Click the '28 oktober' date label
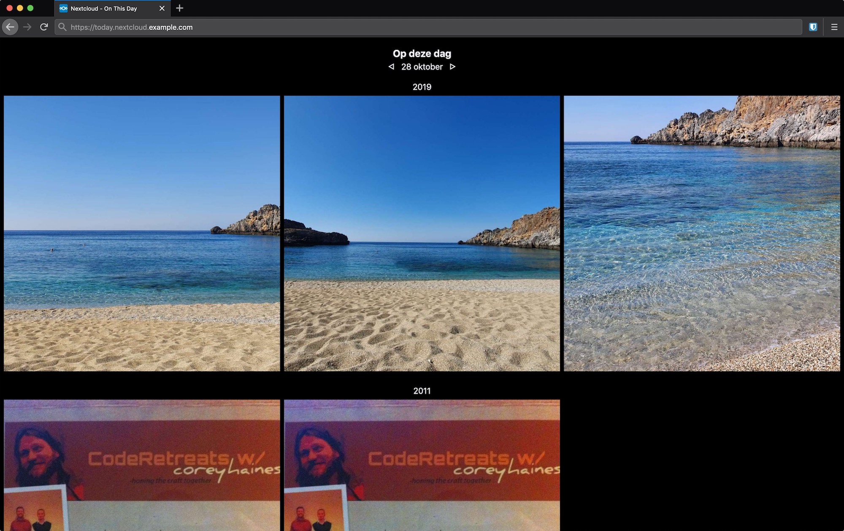844x531 pixels. (422, 67)
